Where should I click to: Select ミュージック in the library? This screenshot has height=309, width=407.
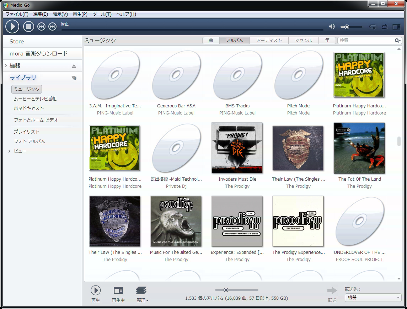click(27, 89)
